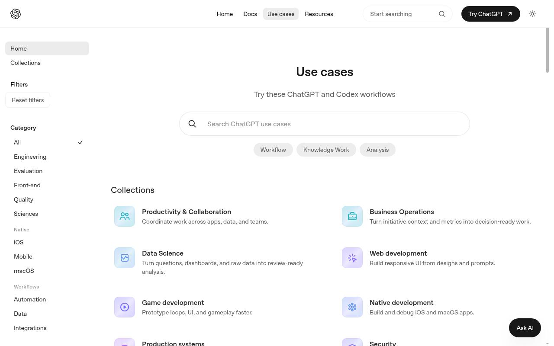Image resolution: width=554 pixels, height=346 pixels.
Task: Open Native development collection link
Action: coord(402,303)
